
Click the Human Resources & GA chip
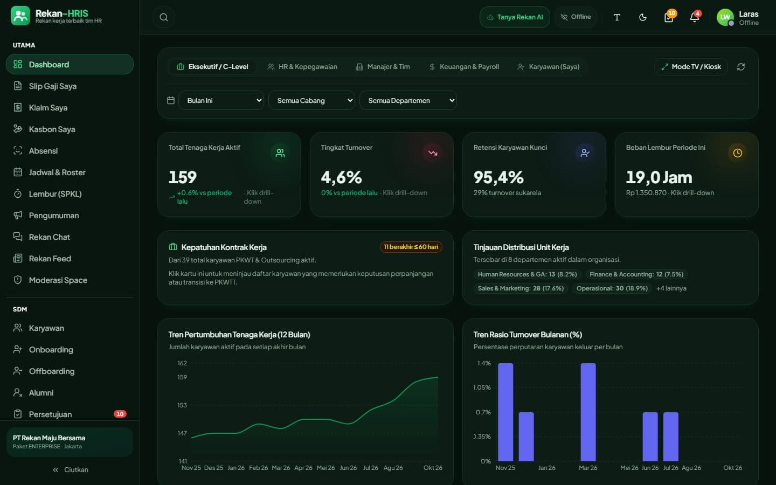[x=527, y=274]
